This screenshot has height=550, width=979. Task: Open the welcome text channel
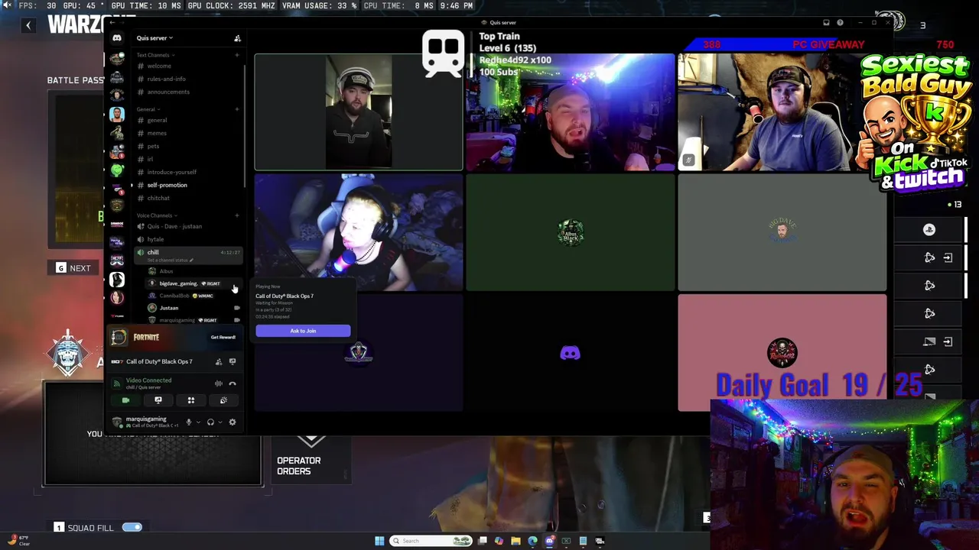(187, 66)
